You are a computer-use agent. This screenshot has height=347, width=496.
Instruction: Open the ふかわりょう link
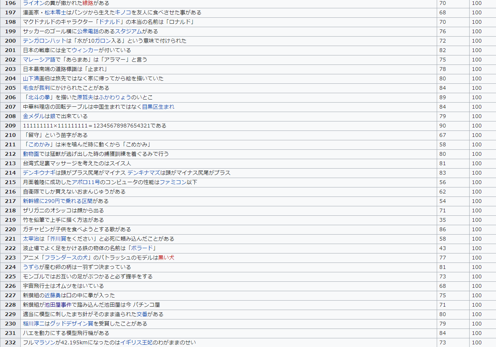(x=115, y=97)
